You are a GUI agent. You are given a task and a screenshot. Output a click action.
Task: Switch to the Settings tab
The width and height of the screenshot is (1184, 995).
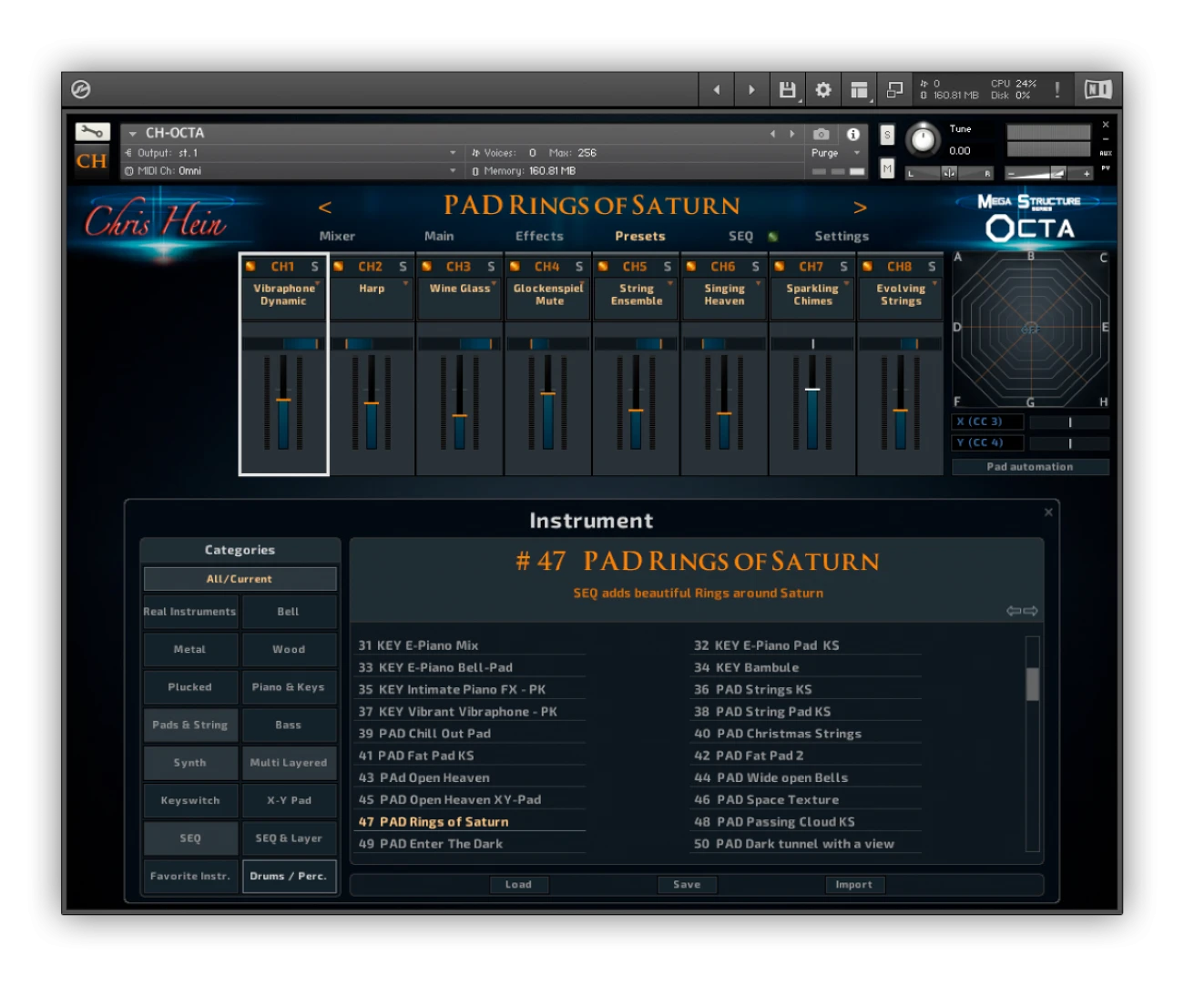pyautogui.click(x=842, y=236)
